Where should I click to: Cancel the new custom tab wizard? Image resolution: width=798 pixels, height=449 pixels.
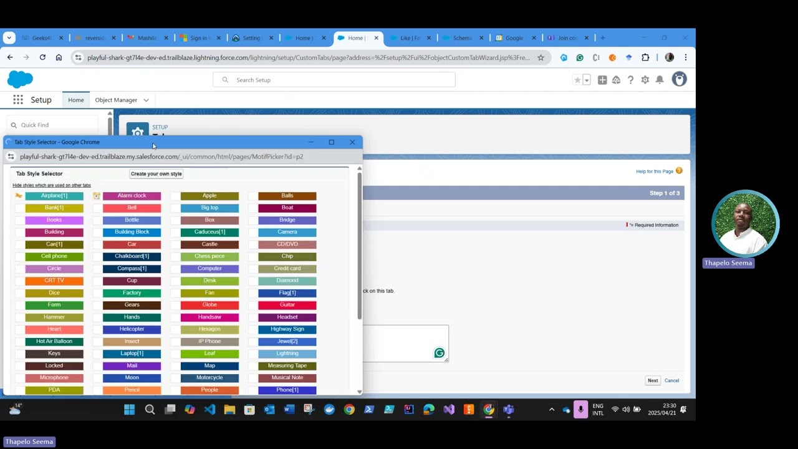point(671,380)
